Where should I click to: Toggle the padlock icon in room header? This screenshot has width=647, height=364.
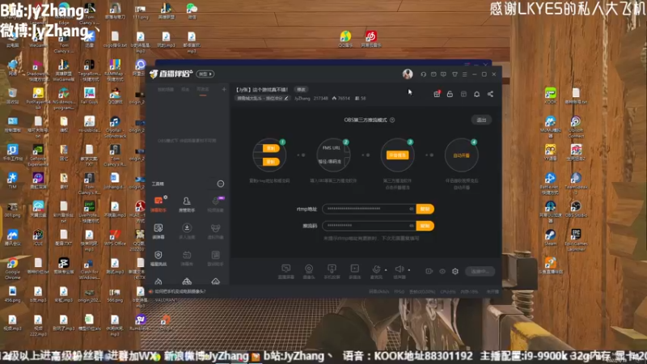tap(450, 94)
